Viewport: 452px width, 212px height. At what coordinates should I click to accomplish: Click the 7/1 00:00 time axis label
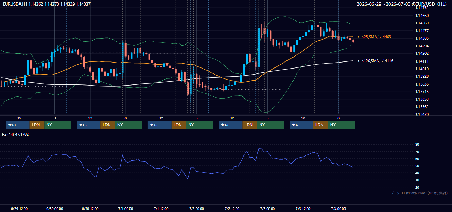(126, 208)
